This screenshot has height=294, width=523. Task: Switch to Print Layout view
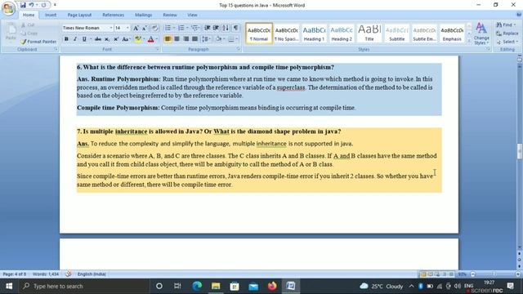pyautogui.click(x=423, y=274)
